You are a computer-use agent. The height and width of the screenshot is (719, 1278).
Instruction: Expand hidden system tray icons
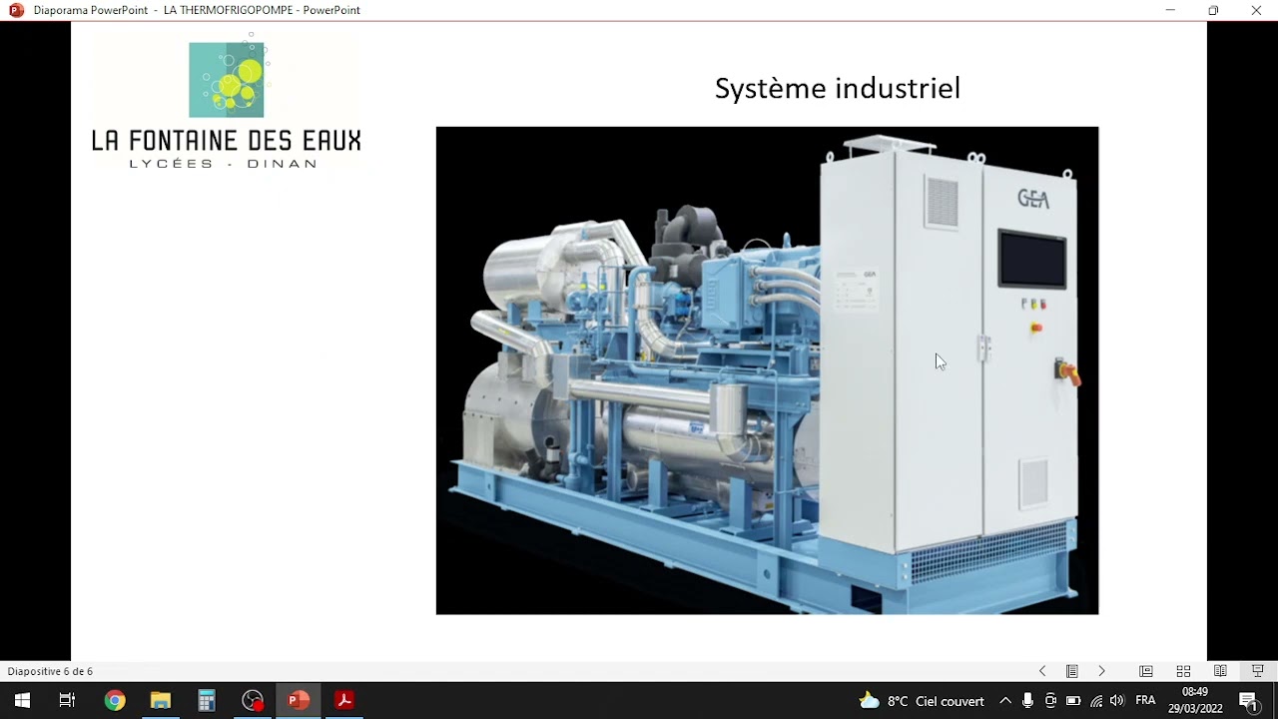coord(1005,701)
